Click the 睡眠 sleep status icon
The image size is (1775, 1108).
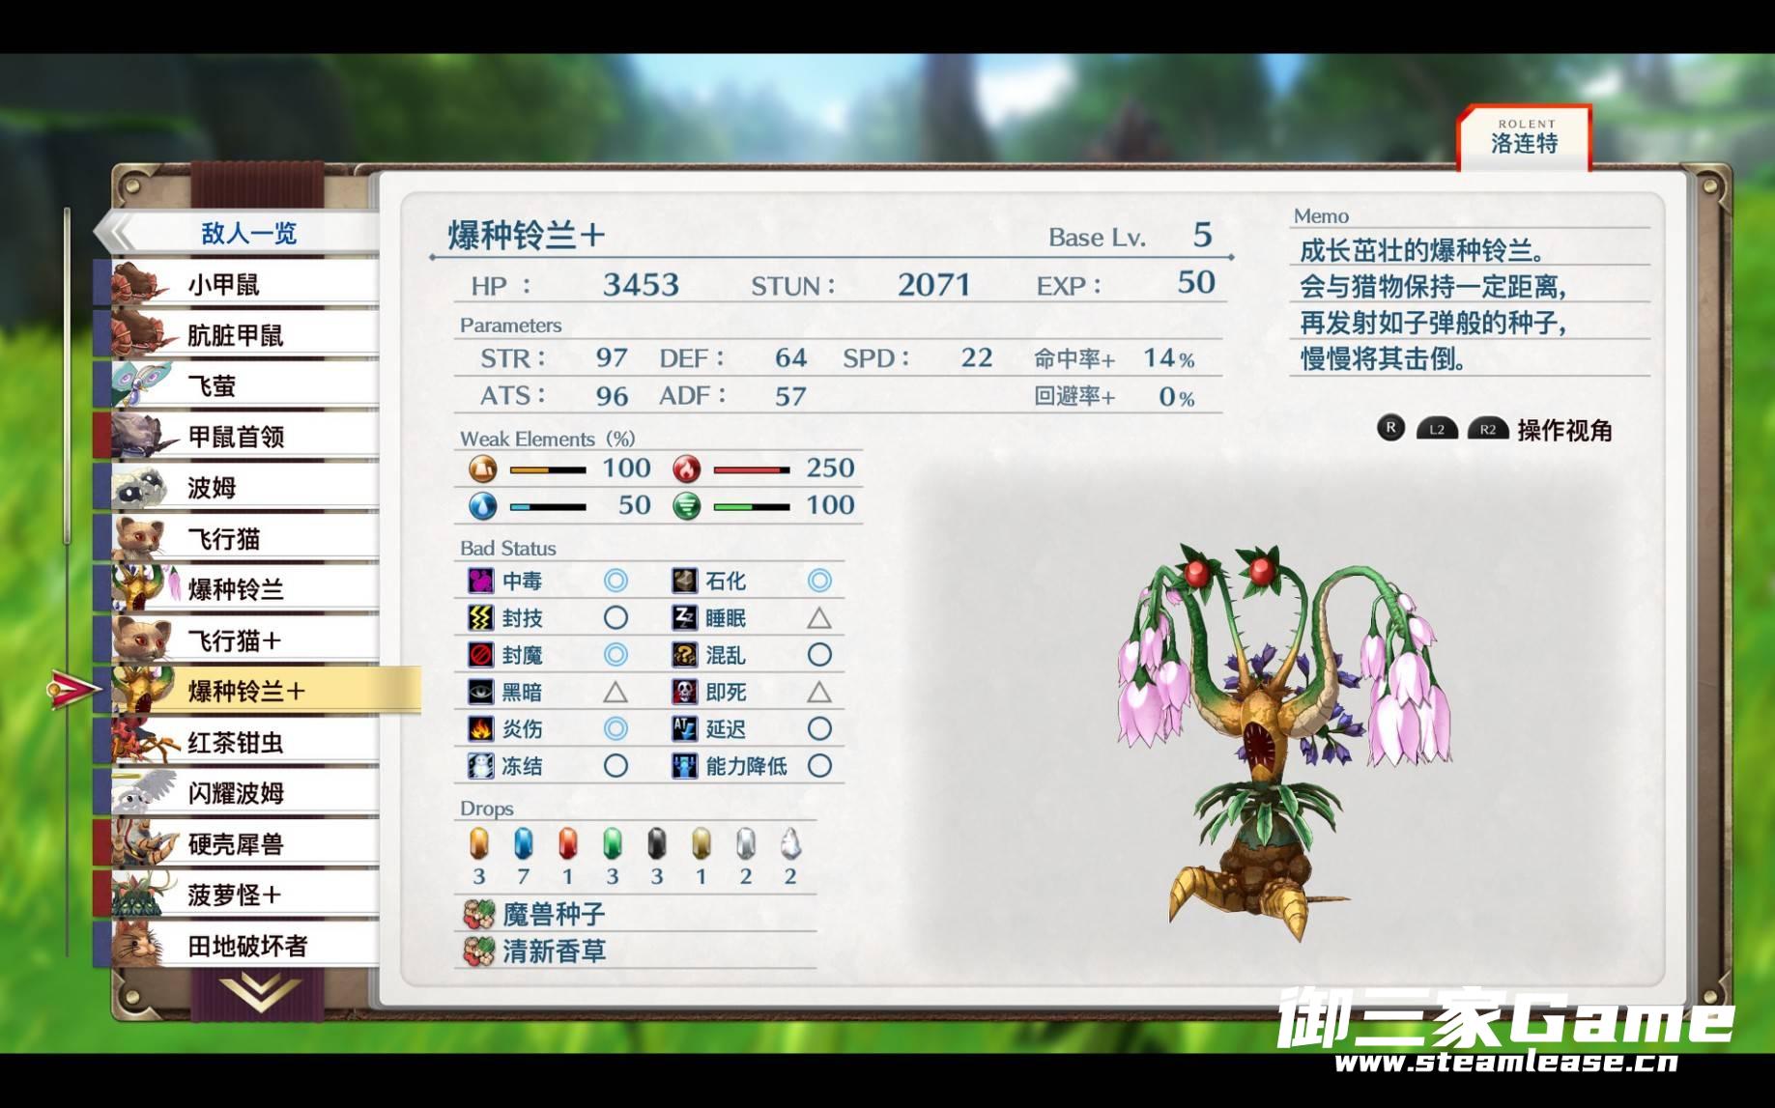point(684,617)
